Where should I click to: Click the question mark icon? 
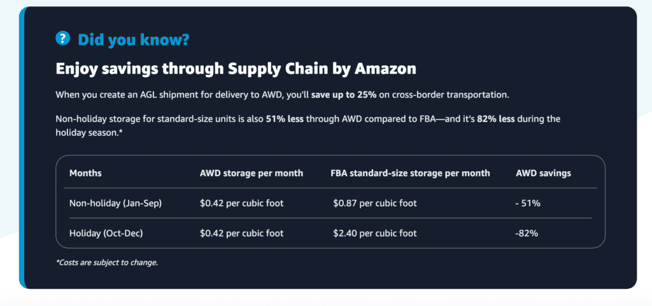pyautogui.click(x=62, y=39)
